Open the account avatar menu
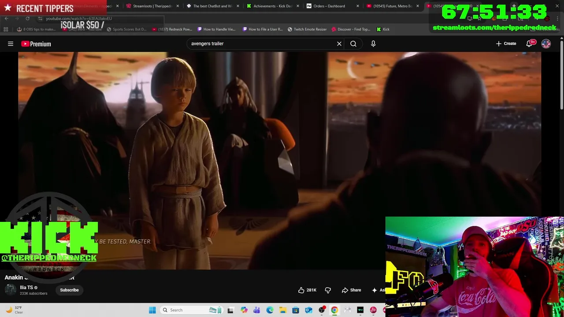564x317 pixels. click(x=546, y=44)
